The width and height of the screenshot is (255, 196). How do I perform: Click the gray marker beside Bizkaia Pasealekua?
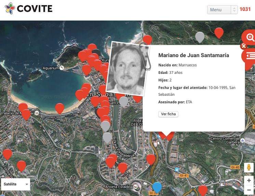(x=107, y=138)
